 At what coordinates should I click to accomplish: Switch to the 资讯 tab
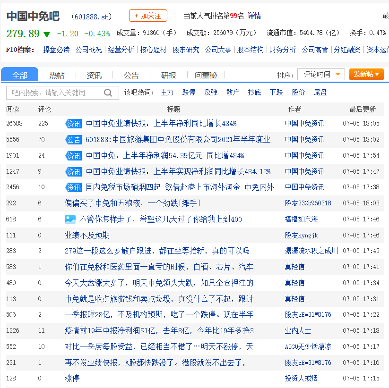94,75
